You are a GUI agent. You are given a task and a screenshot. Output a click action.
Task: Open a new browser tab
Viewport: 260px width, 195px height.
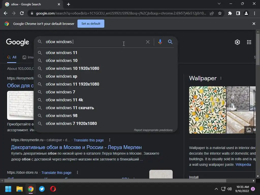[x=69, y=4]
